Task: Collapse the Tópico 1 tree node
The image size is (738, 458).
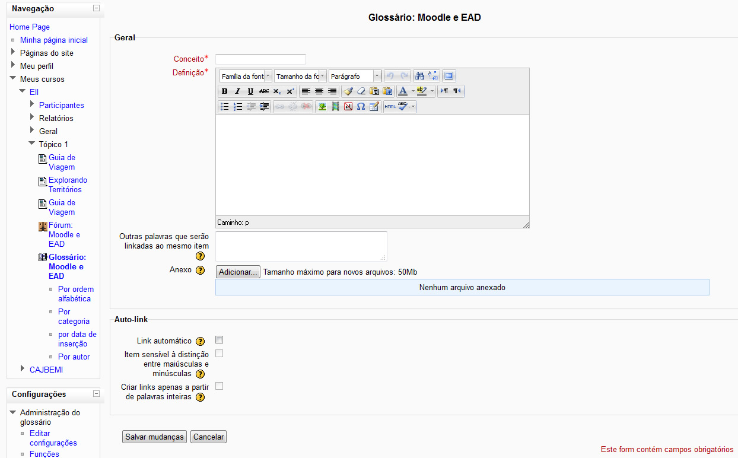Action: [32, 144]
